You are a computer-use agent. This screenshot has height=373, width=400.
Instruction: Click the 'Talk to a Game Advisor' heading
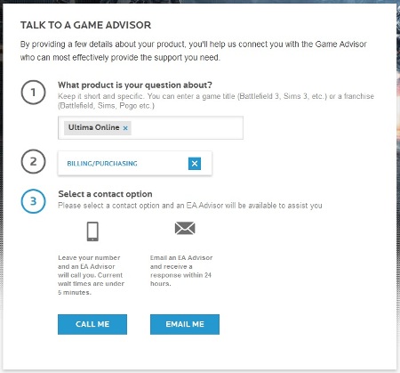coord(85,25)
